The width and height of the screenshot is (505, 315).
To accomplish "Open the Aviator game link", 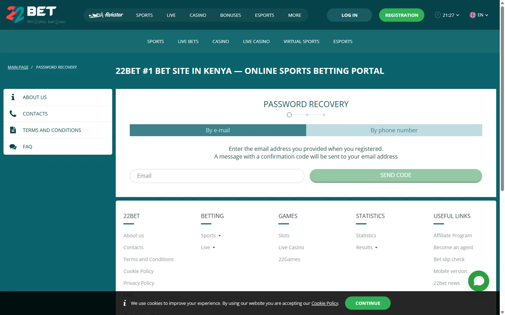I will [106, 15].
